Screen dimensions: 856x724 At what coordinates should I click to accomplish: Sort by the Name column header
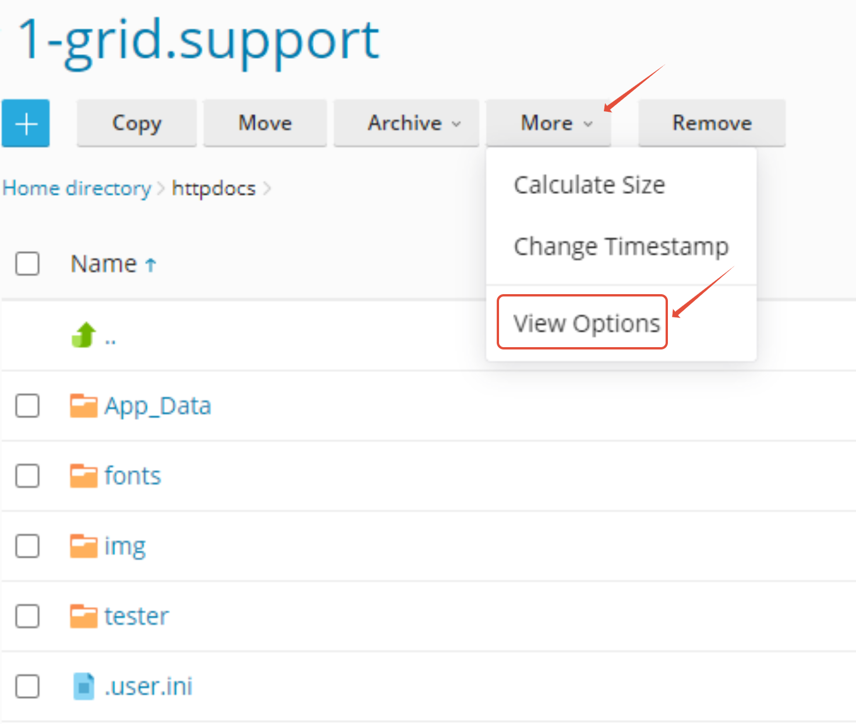(104, 264)
